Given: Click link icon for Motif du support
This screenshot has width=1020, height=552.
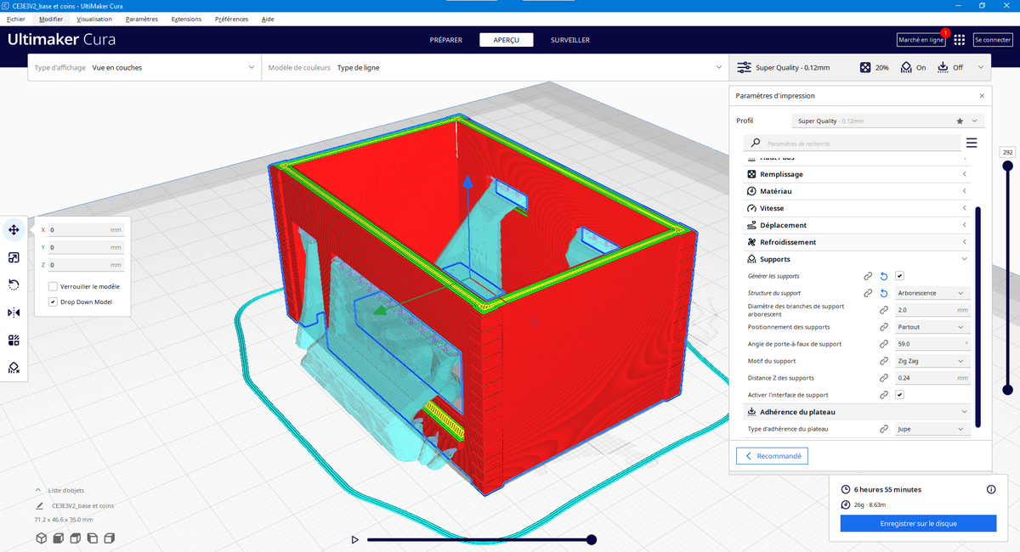Looking at the screenshot, I should (884, 361).
